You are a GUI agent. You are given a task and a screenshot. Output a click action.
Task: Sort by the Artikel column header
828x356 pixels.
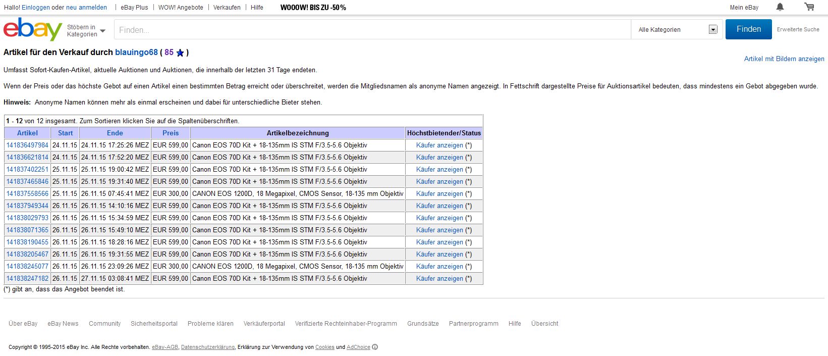click(x=27, y=133)
